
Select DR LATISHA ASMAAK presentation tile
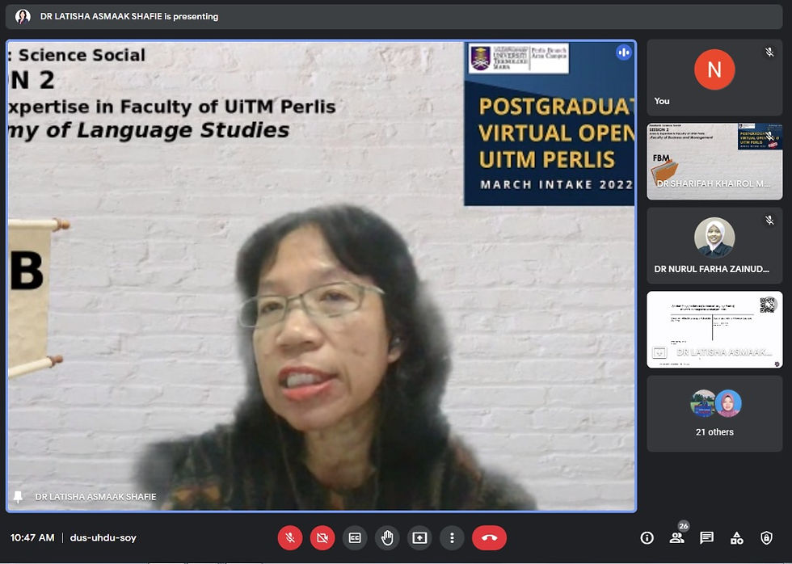pos(714,329)
